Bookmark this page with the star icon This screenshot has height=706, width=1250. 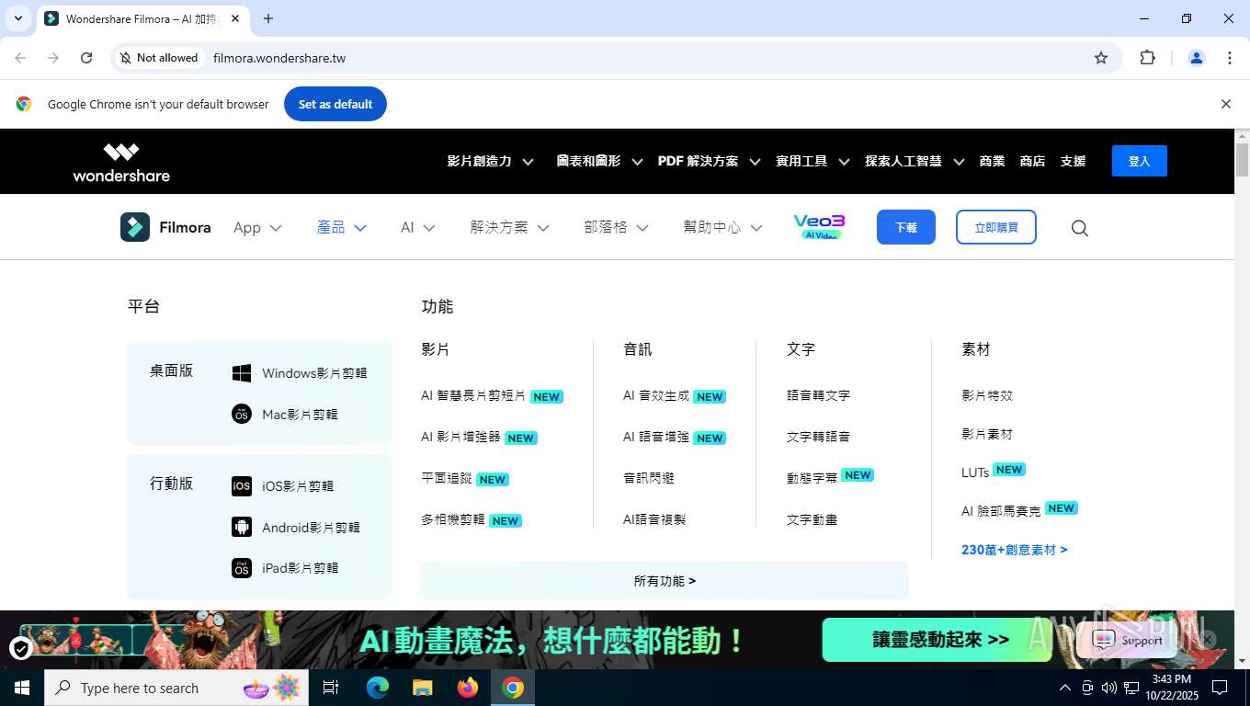click(1101, 58)
